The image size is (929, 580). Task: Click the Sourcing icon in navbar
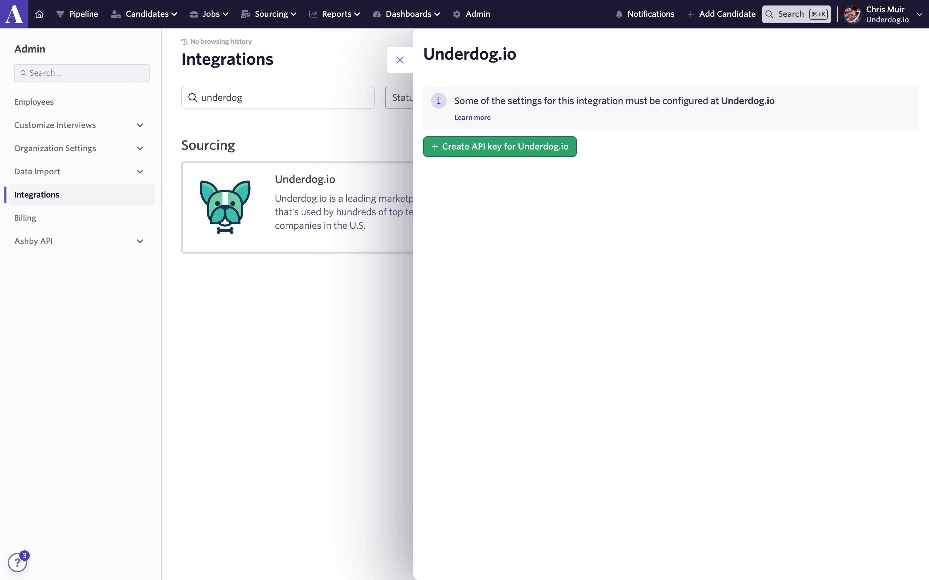point(245,14)
